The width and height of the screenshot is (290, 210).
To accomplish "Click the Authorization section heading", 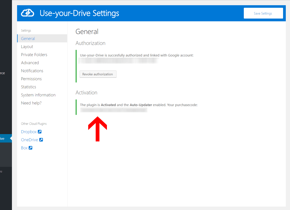I will 90,43.
